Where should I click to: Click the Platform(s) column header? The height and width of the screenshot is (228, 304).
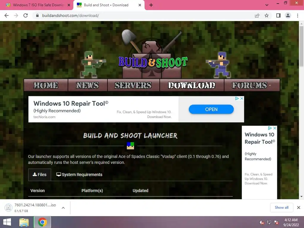(92, 191)
